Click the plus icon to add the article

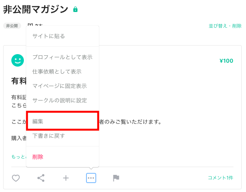pyautogui.click(x=66, y=178)
